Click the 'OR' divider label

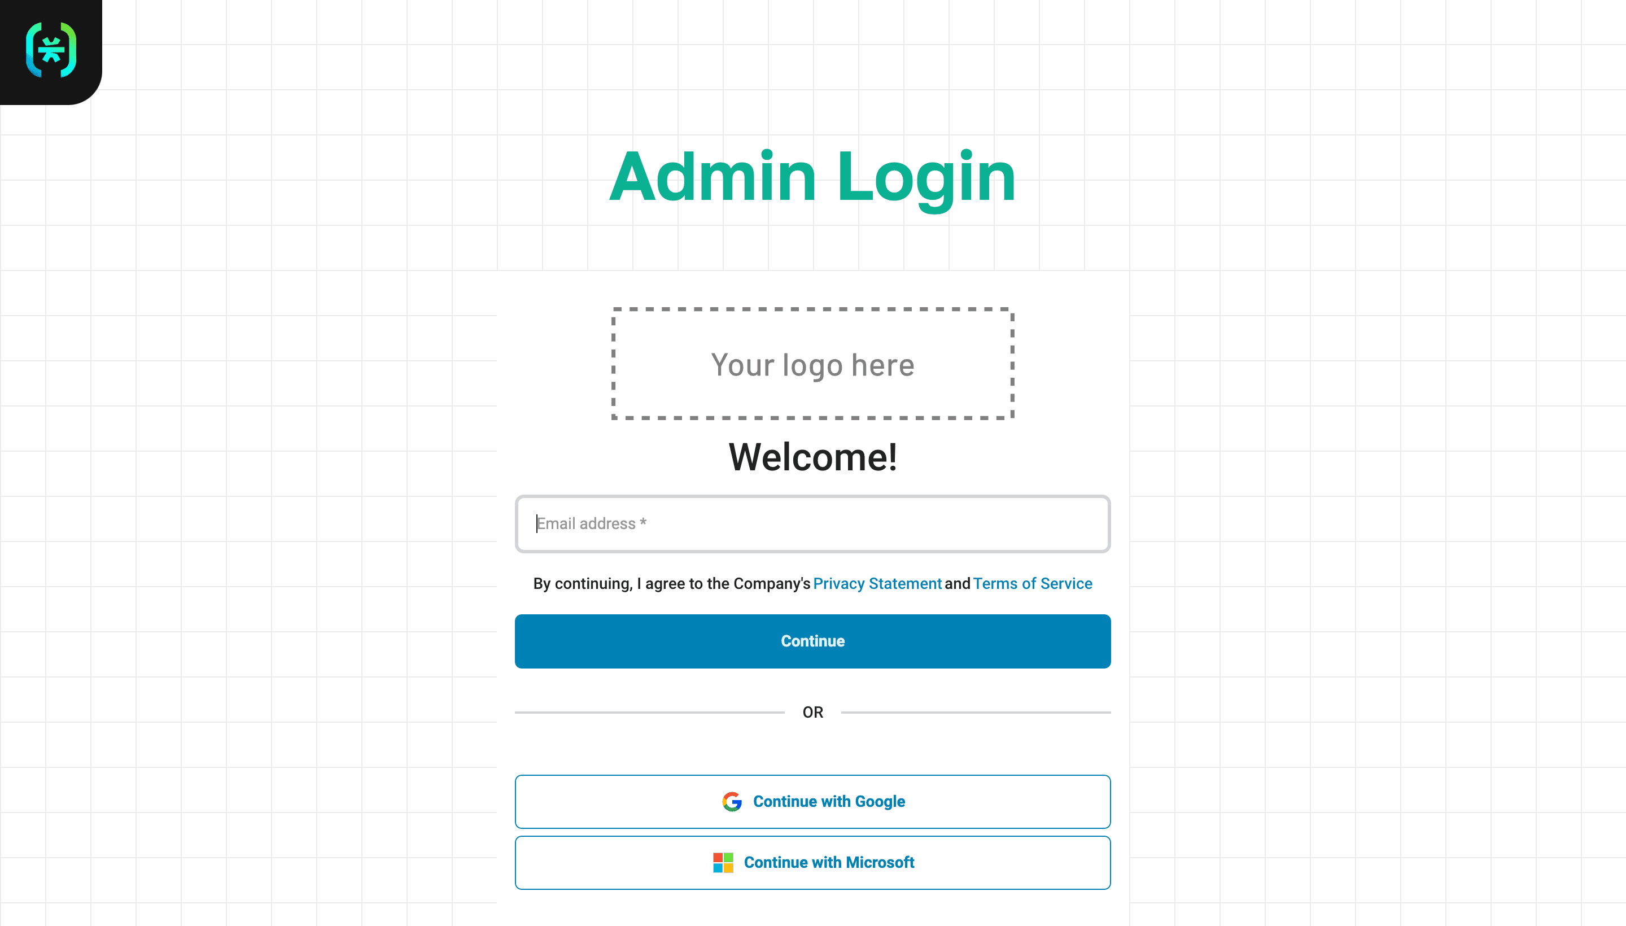(x=812, y=711)
